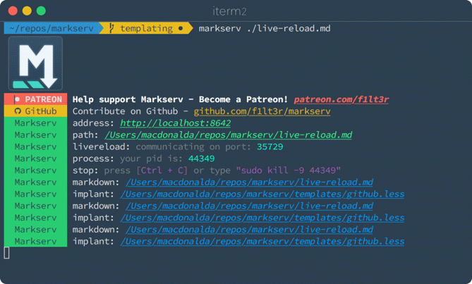The height and width of the screenshot is (284, 472).
Task: Open the http://localhost:8642 address link
Action: (x=175, y=123)
